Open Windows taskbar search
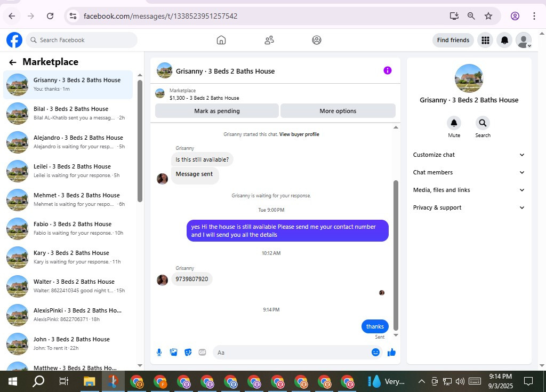This screenshot has width=546, height=392. 38,381
